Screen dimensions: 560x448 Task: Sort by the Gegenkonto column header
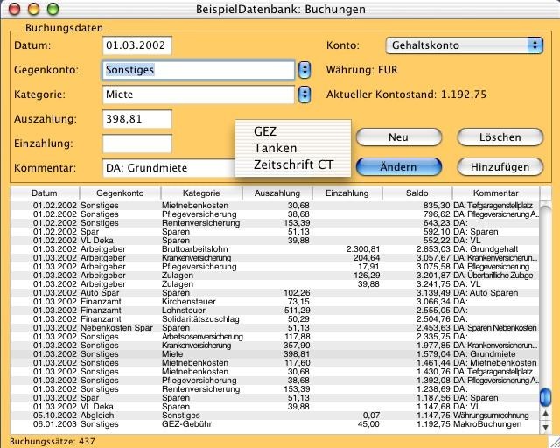121,192
